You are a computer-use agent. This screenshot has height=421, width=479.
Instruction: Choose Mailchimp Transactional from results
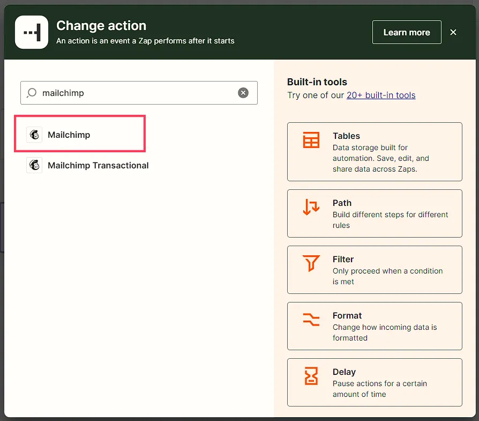pyautogui.click(x=88, y=165)
